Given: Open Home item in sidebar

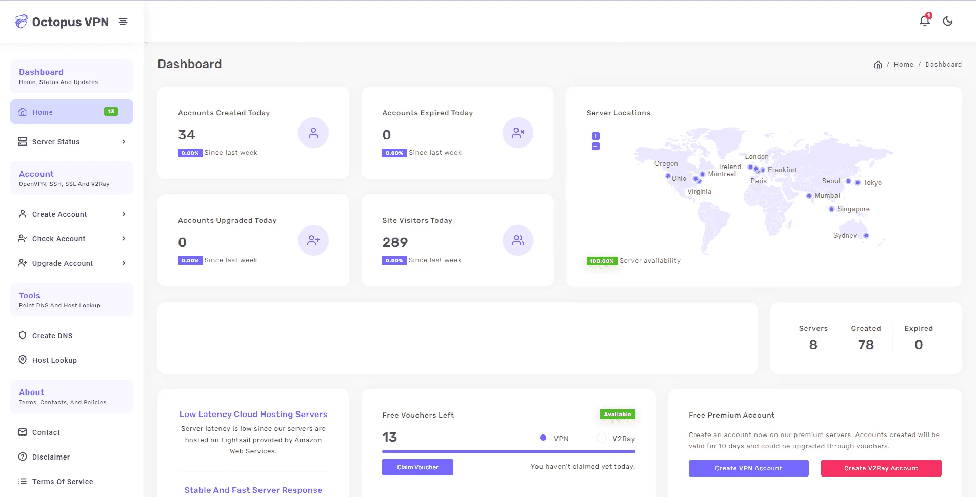Looking at the screenshot, I should (x=72, y=112).
